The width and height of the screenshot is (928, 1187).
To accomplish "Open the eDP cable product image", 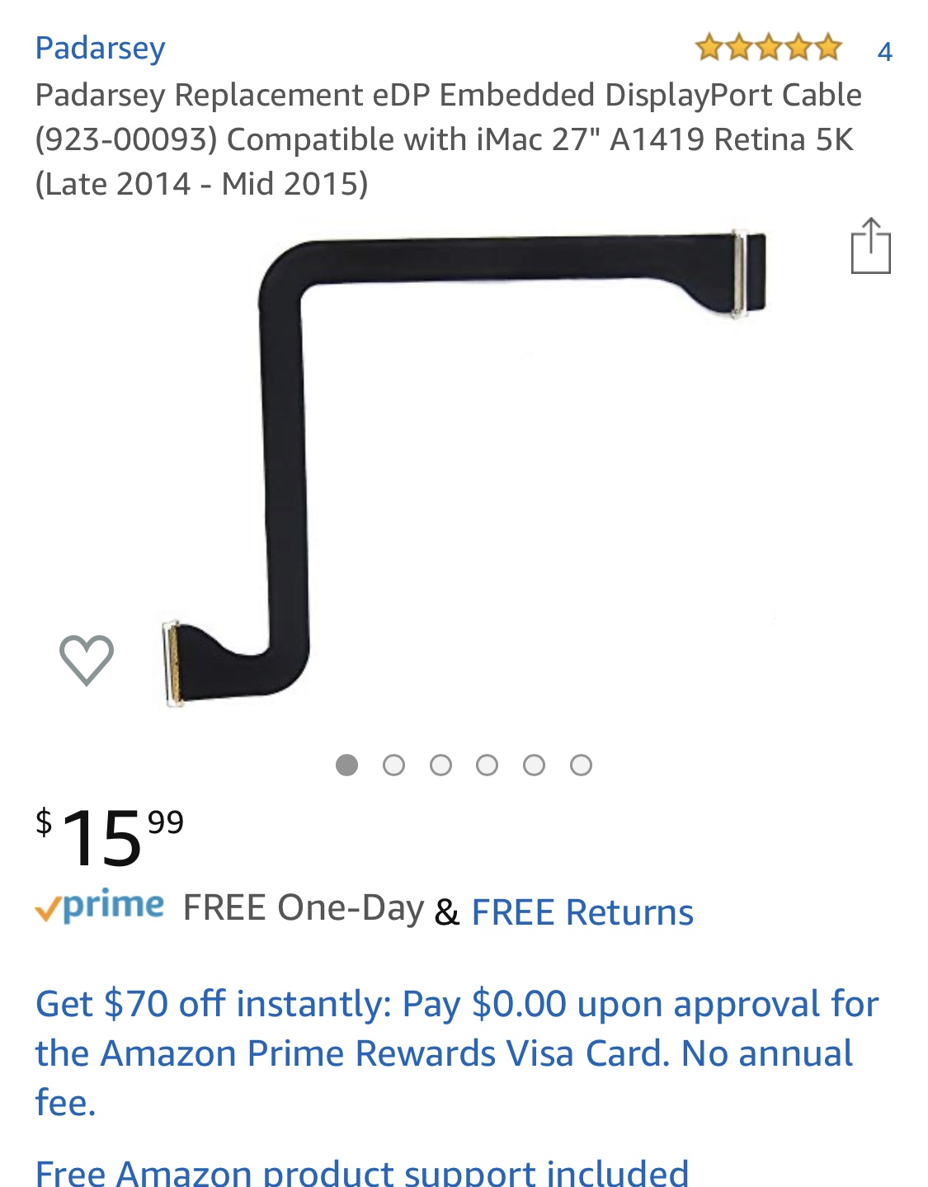I will (x=464, y=469).
